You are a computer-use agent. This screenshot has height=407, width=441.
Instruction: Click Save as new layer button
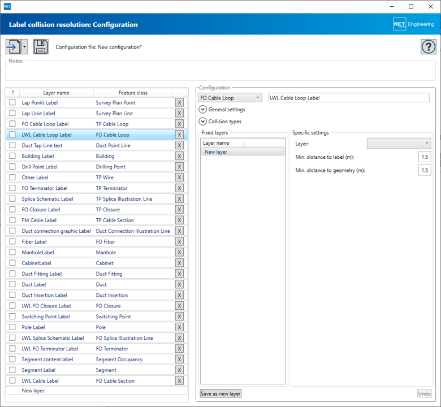pos(220,393)
